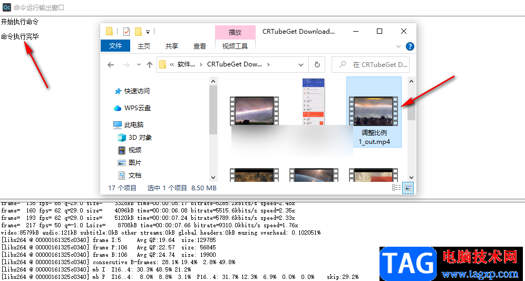The image size is (525, 281).
Task: Open 视频 folder in the navigation pane
Action: click(x=130, y=150)
